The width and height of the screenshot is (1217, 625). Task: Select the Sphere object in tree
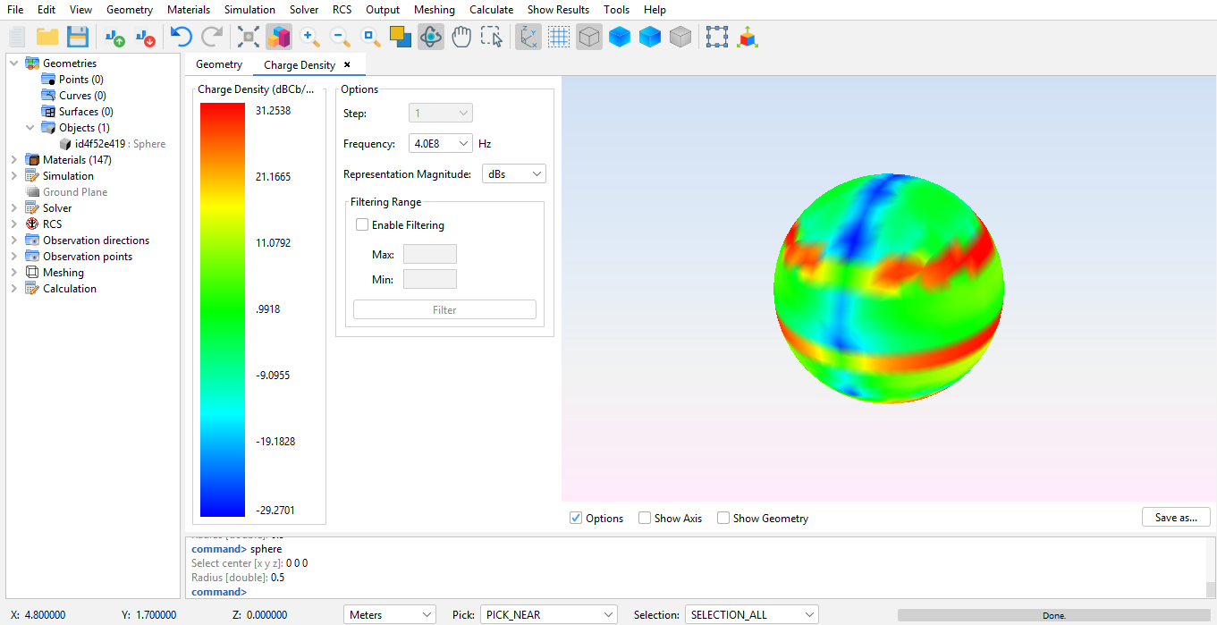click(x=120, y=144)
